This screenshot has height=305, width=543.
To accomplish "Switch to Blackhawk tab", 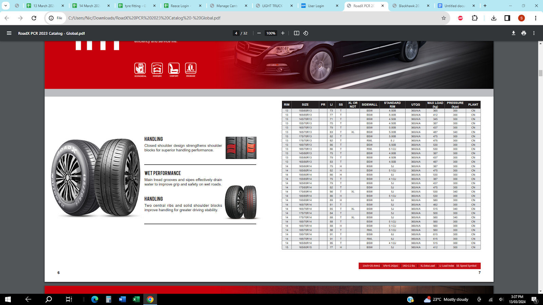I will (411, 6).
